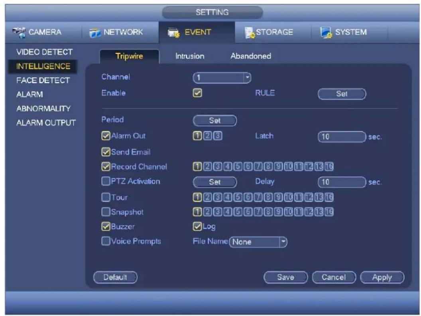
Task: Toggle Snapshot channel number 13
Action: click(319, 212)
